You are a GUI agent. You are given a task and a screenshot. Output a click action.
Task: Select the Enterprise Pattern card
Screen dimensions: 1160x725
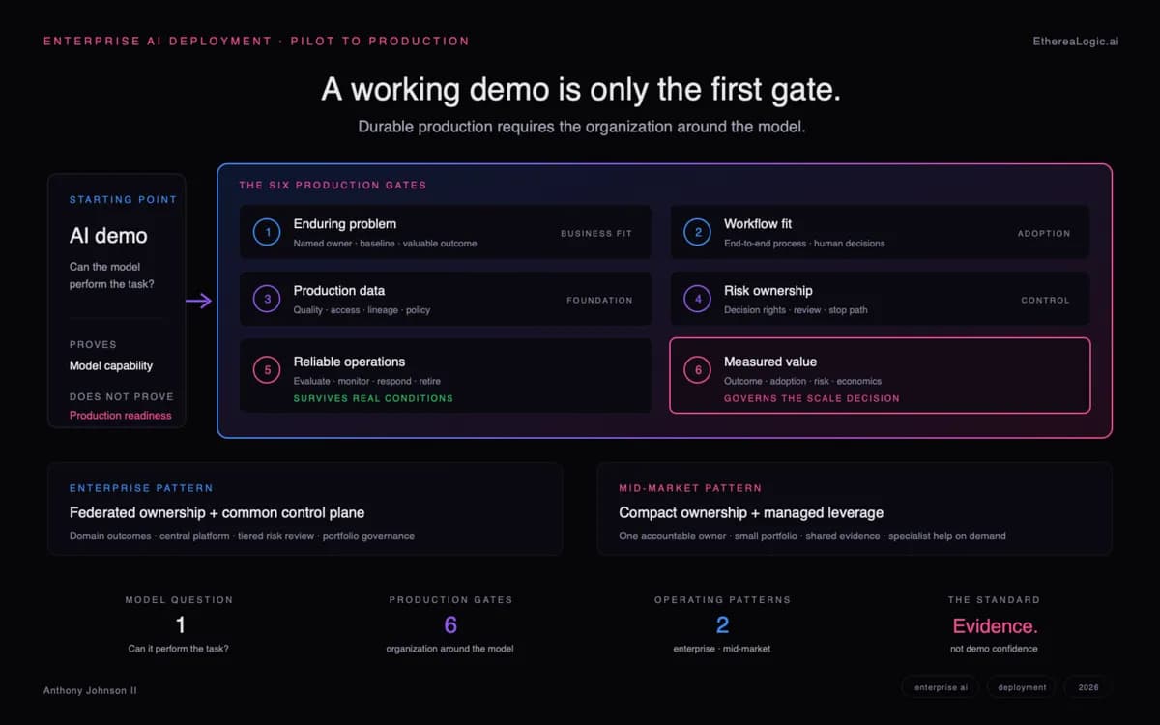pos(305,508)
